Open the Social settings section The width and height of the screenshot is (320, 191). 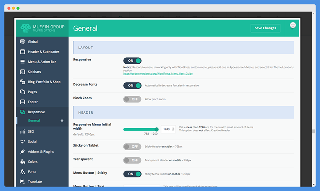(42, 141)
